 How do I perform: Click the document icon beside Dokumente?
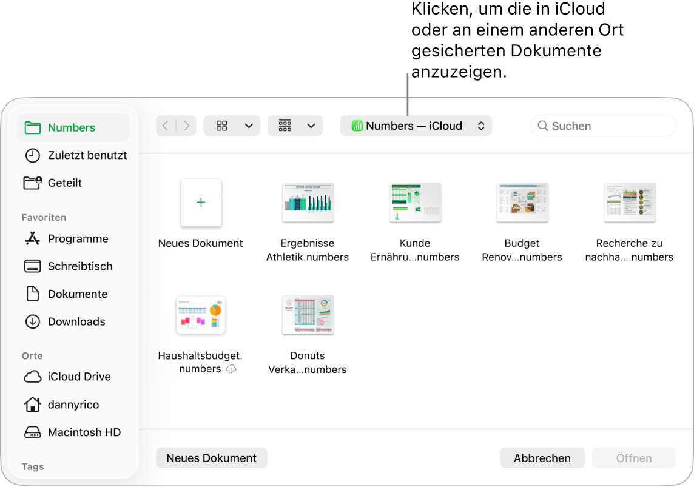[x=33, y=294]
